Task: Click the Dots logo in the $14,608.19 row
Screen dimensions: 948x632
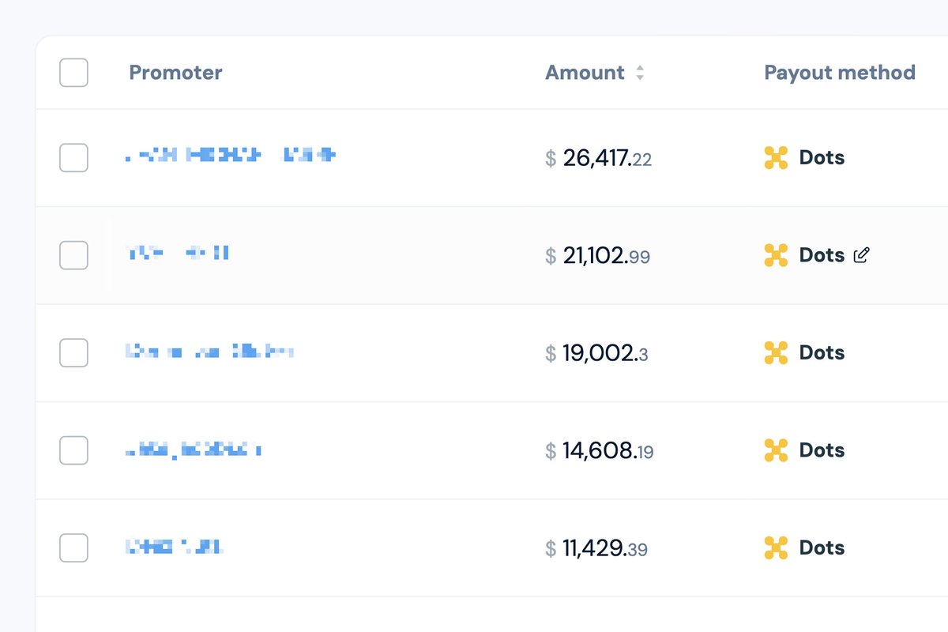Action: point(777,450)
